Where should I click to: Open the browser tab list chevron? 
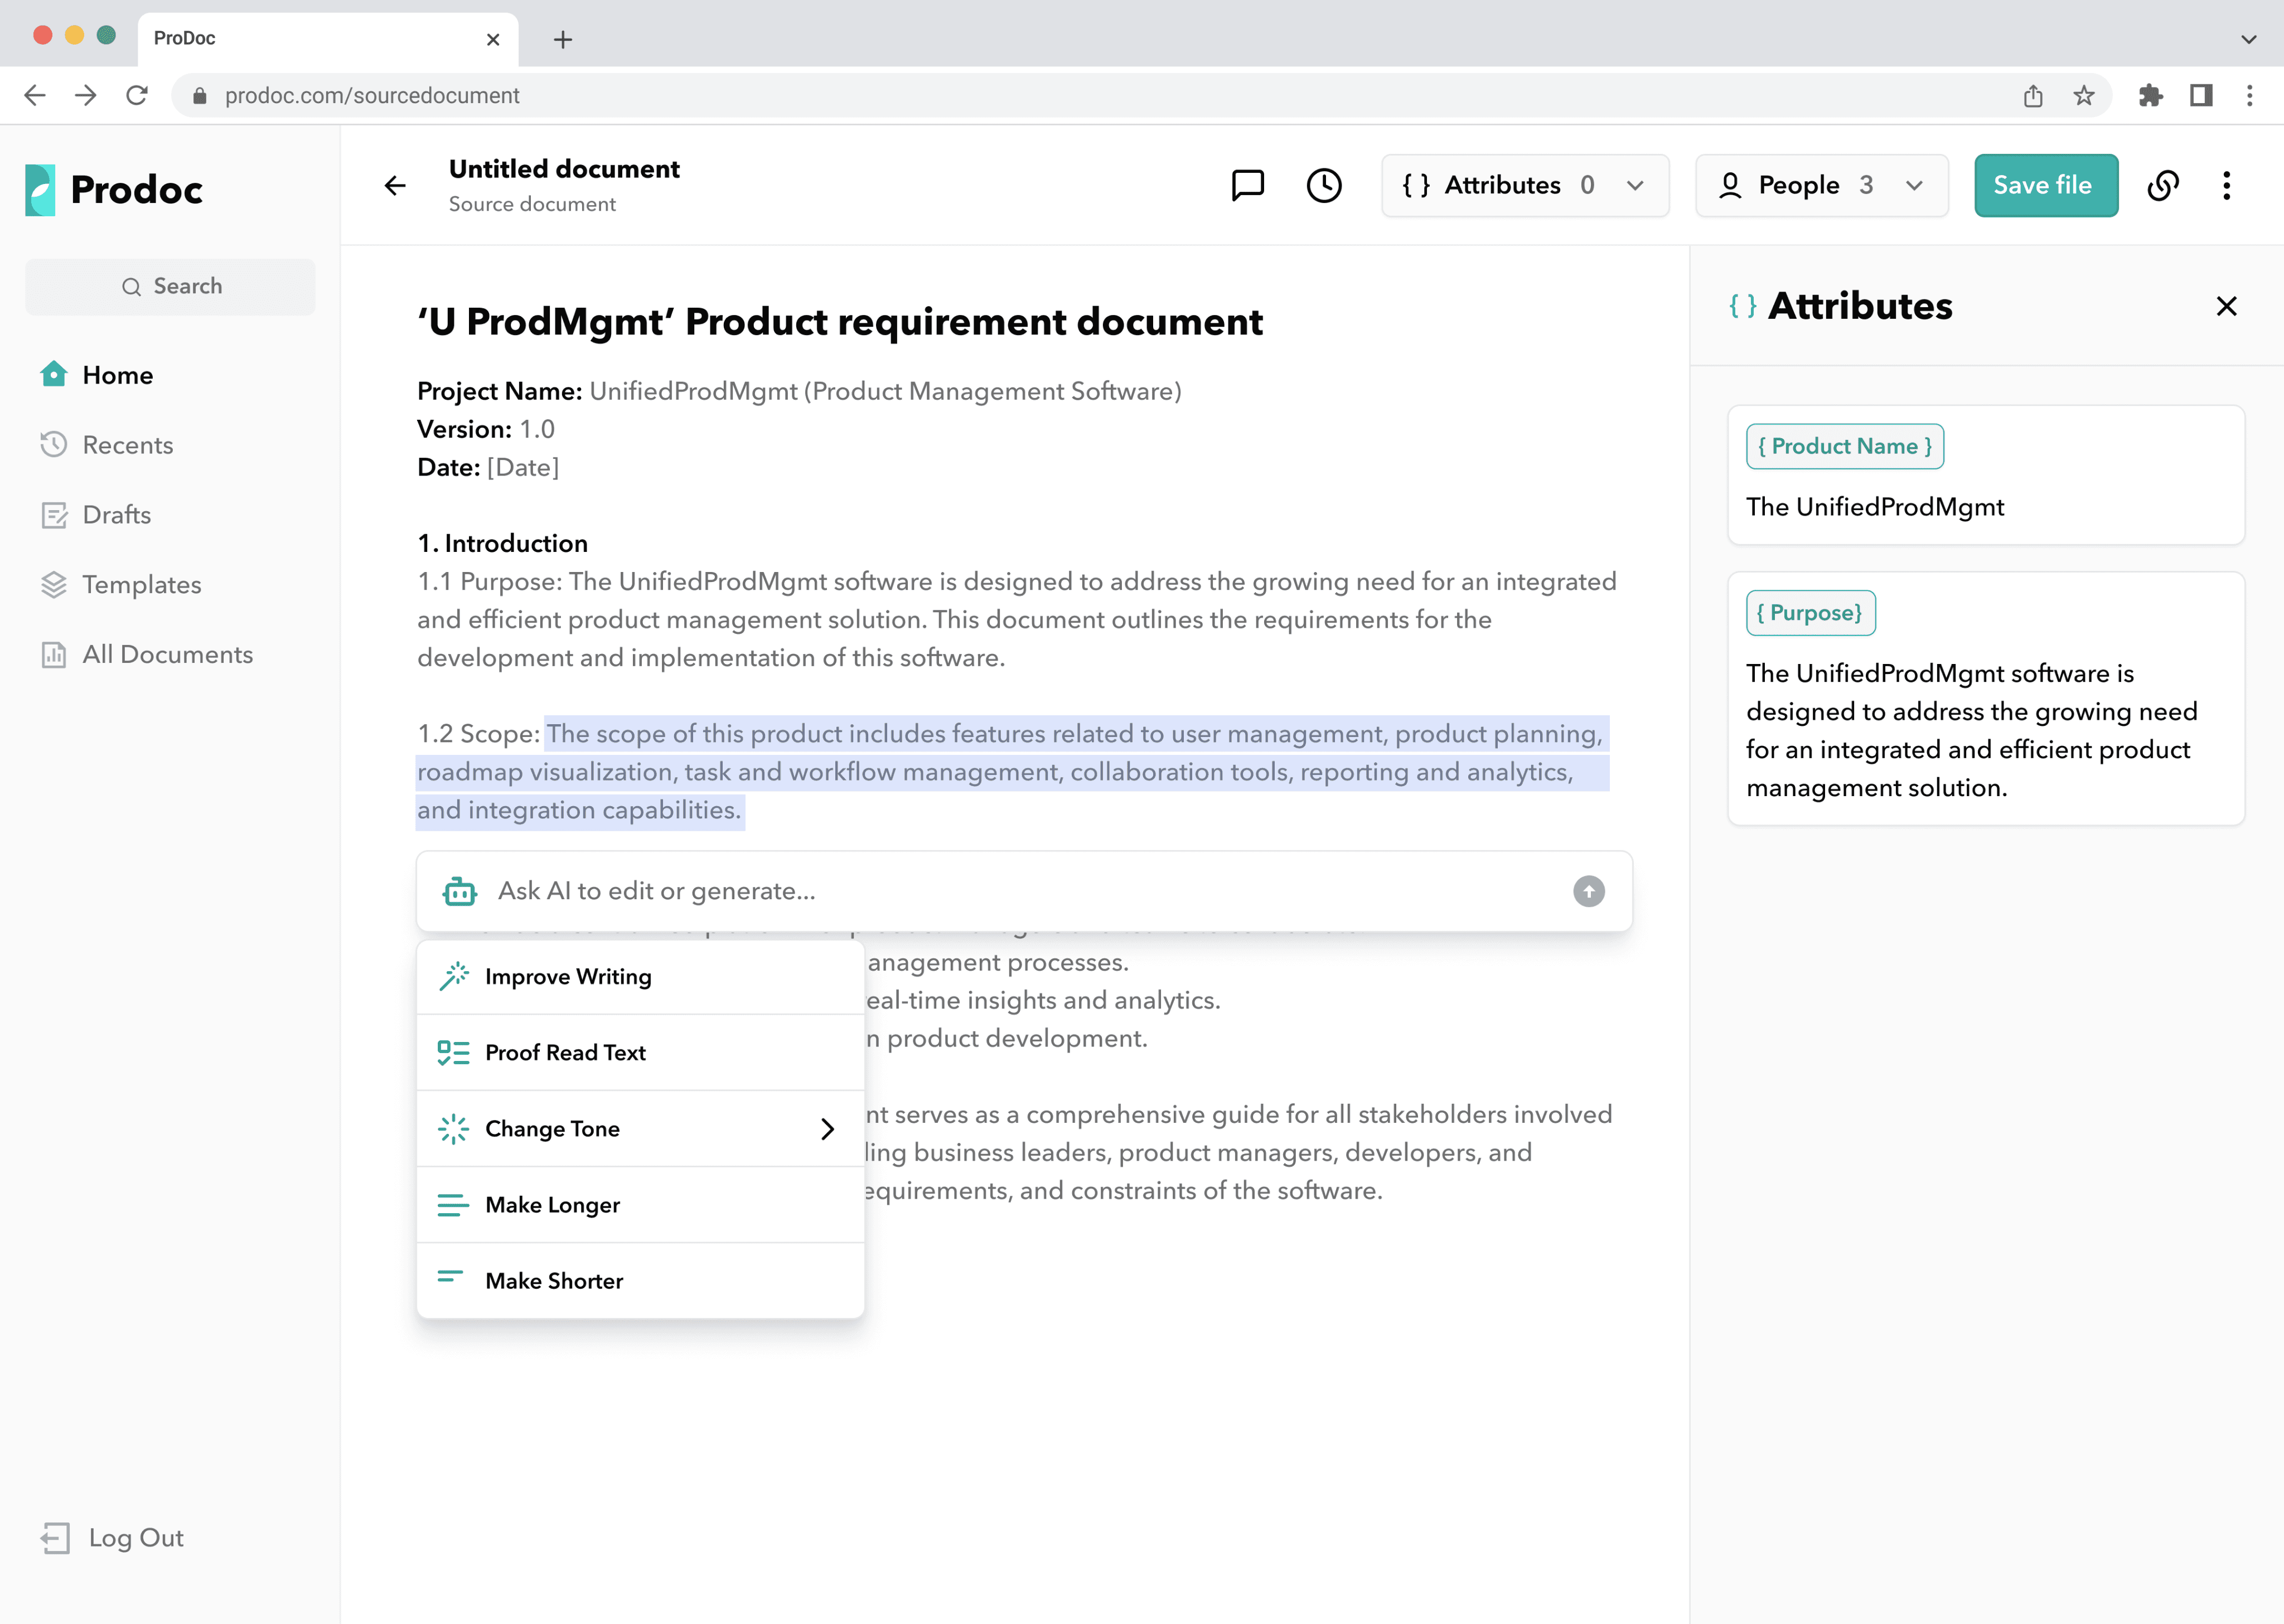pos(2249,39)
